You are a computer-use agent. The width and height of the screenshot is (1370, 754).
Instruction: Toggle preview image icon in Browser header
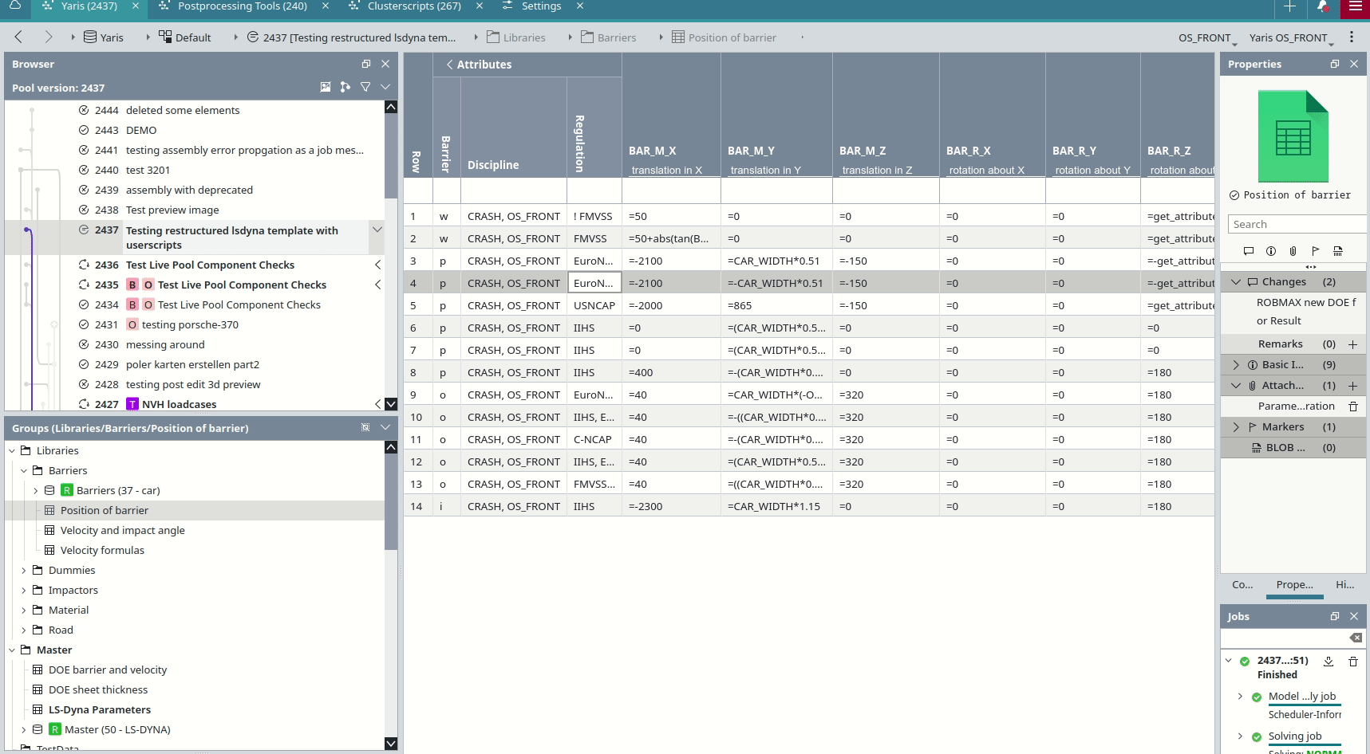[326, 87]
